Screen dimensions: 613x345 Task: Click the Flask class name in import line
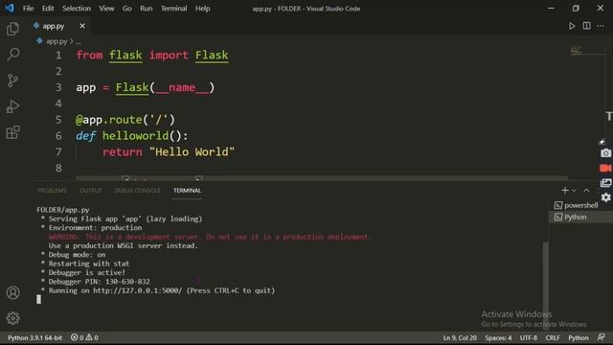212,56
